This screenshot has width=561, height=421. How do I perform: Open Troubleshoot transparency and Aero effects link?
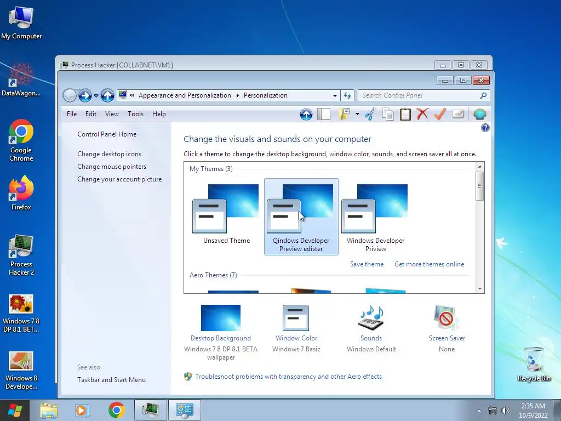[x=288, y=377]
